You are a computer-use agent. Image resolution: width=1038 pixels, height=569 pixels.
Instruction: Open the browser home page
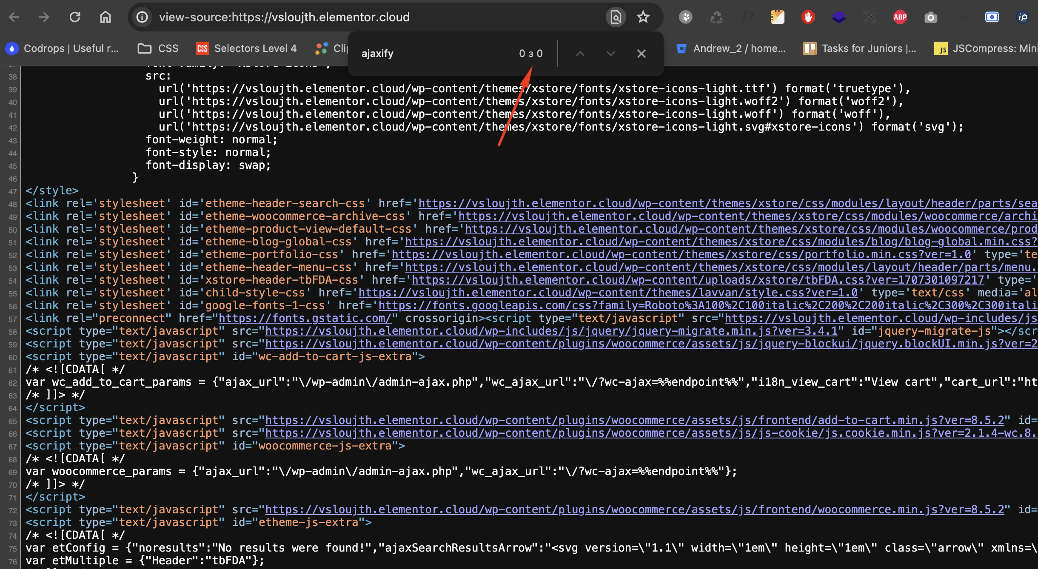click(106, 17)
